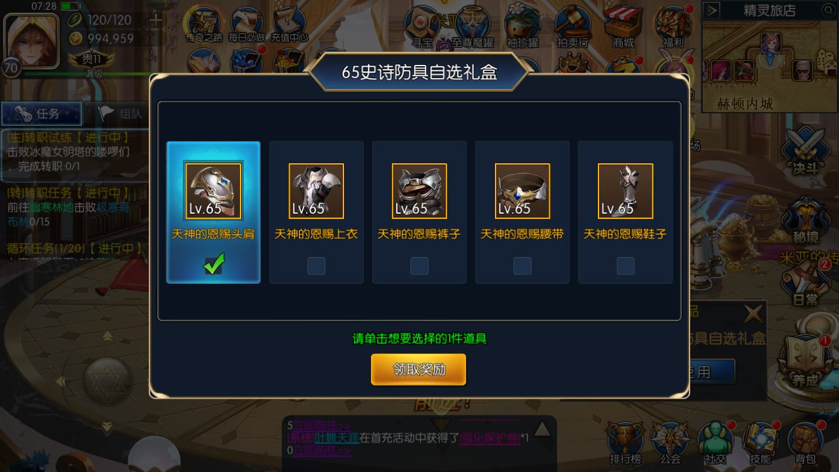Open the 社交 social icon
The height and width of the screenshot is (472, 839).
click(715, 443)
